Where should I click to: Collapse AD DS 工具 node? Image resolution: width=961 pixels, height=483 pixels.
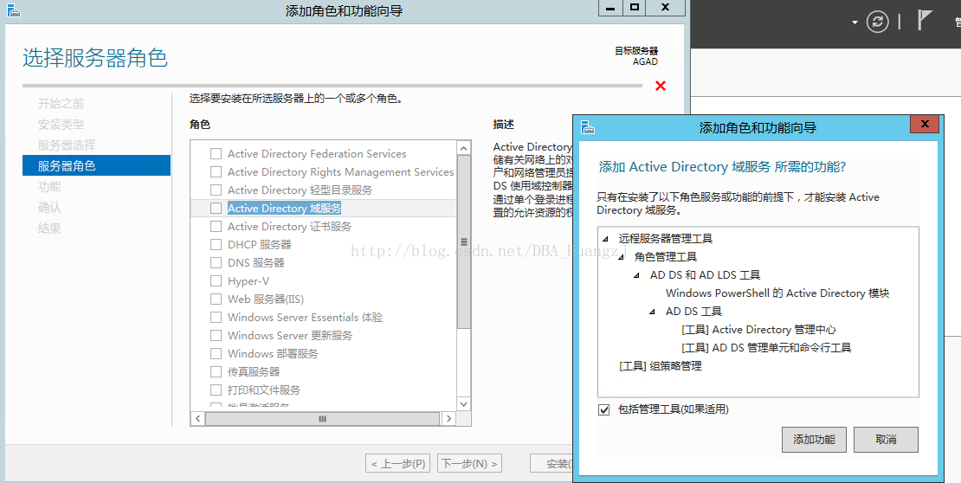click(653, 312)
